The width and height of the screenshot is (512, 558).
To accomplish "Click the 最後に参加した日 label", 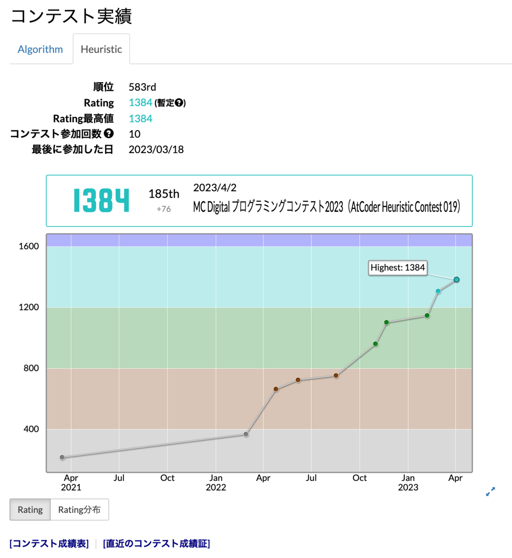I will [x=73, y=149].
